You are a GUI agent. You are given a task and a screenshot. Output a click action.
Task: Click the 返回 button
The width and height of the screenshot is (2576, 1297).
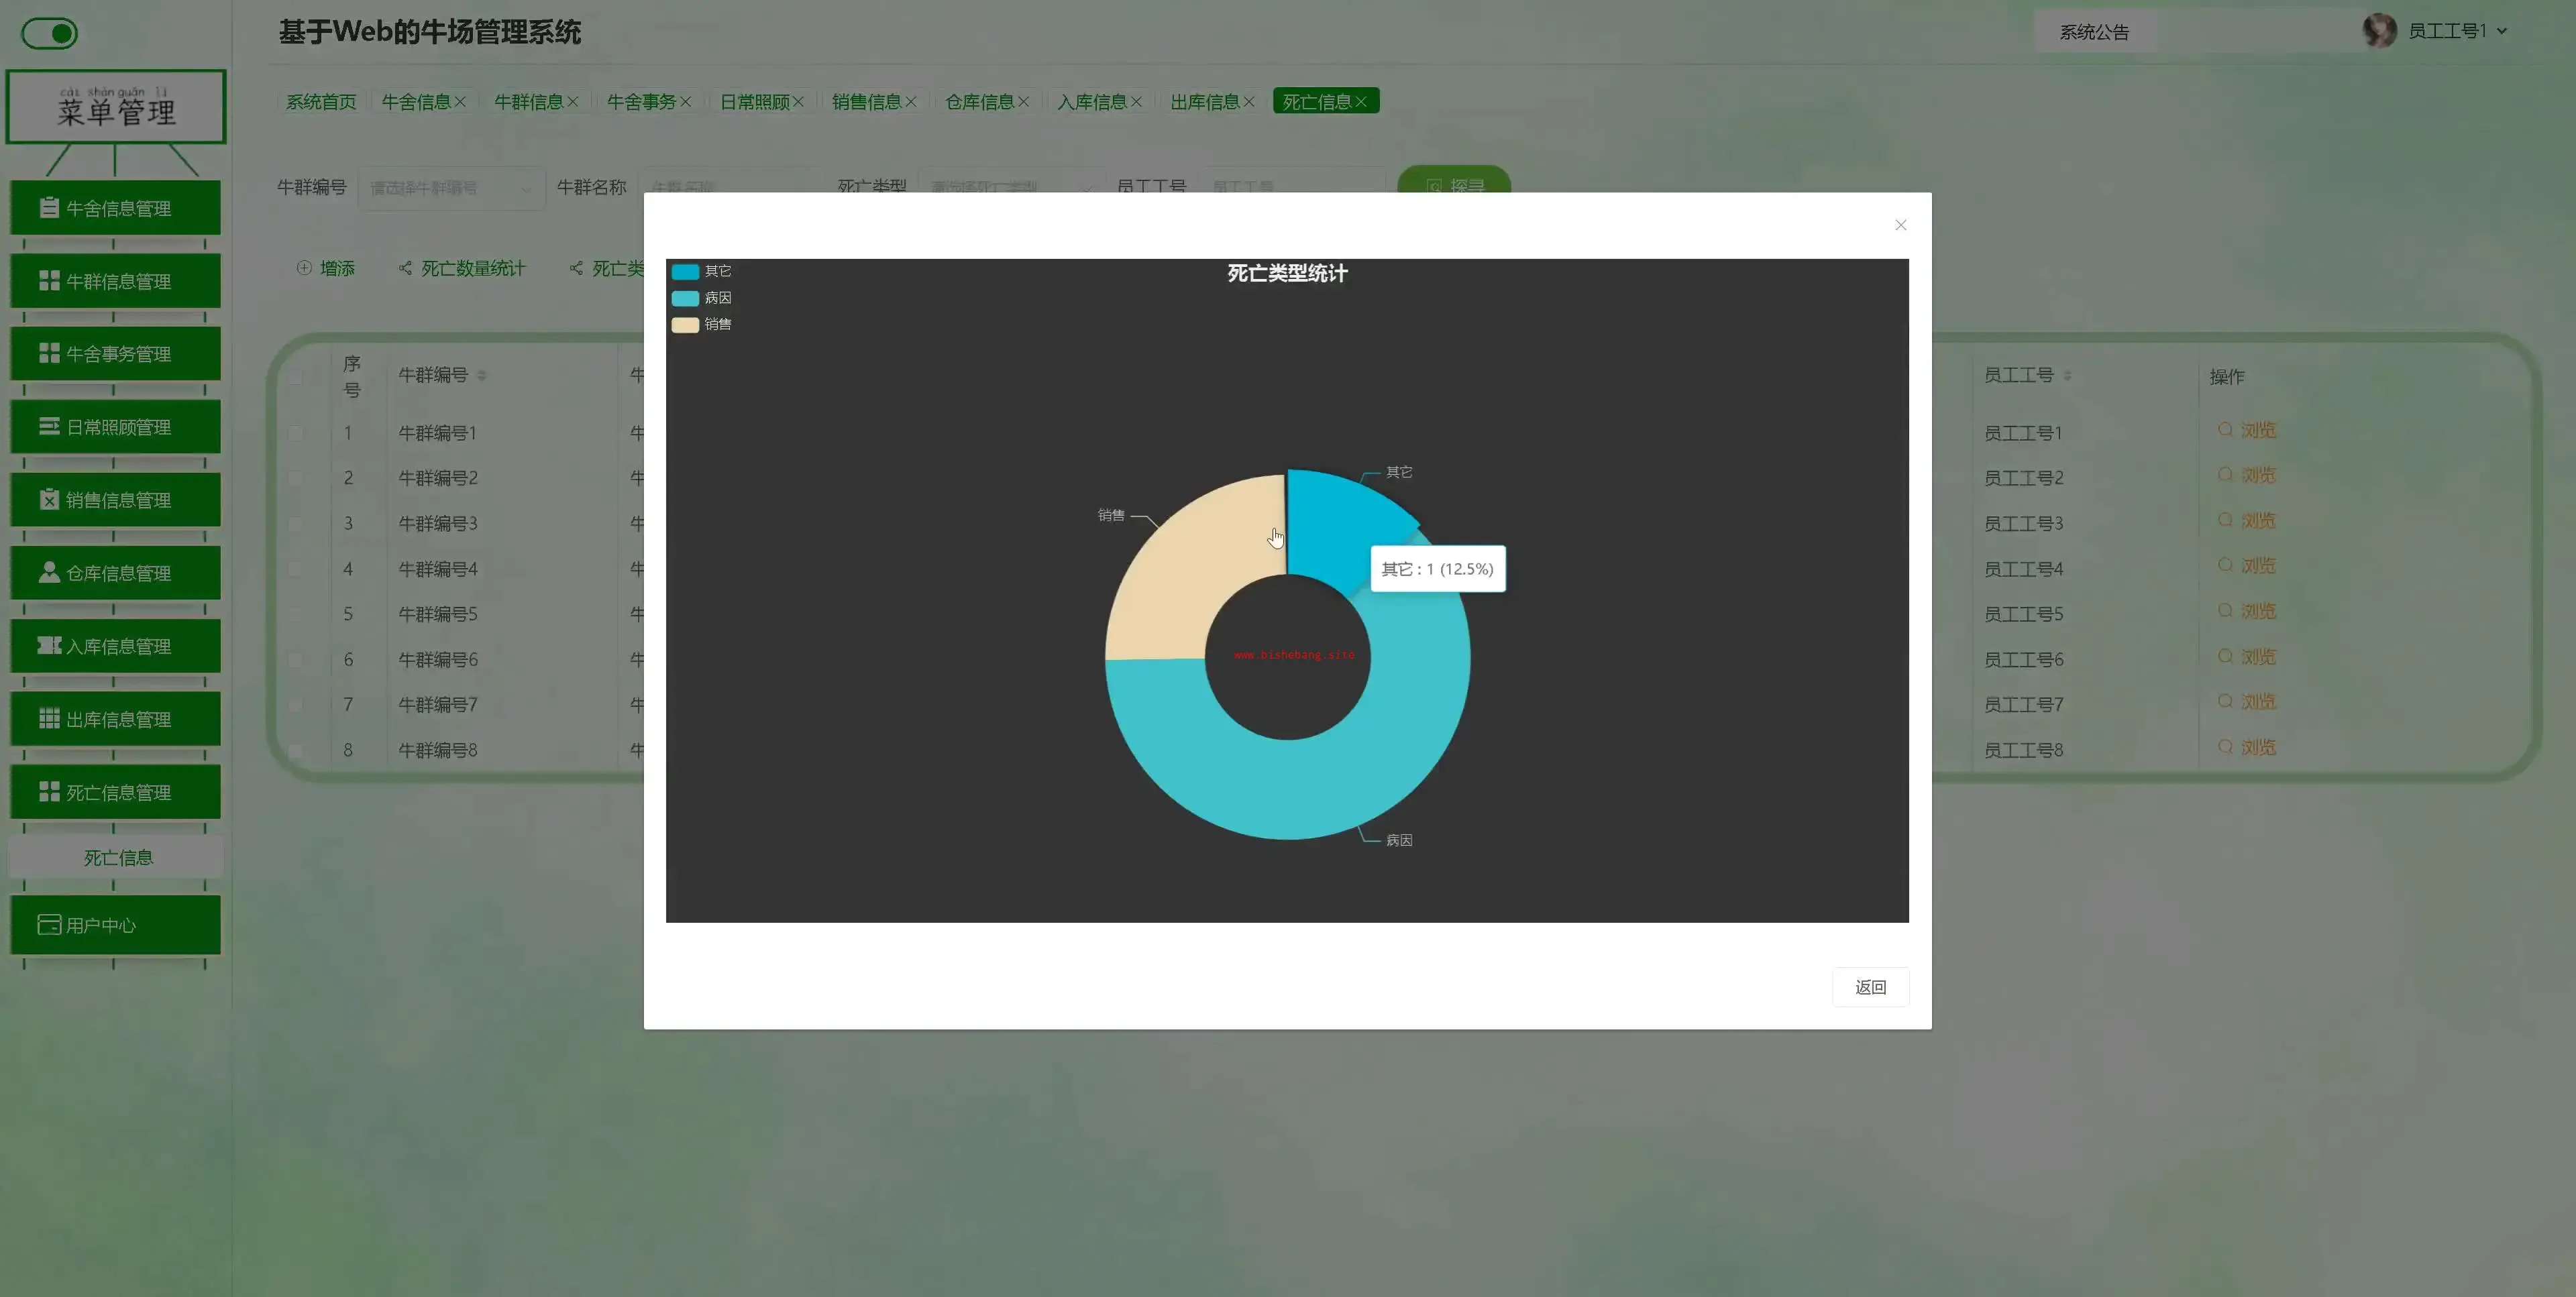(1869, 987)
